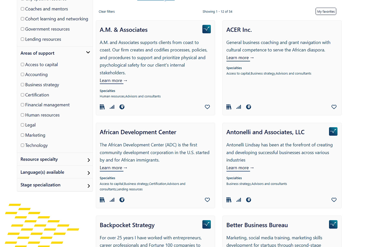Favorite A.M. & Associates with the heart icon

point(207,107)
